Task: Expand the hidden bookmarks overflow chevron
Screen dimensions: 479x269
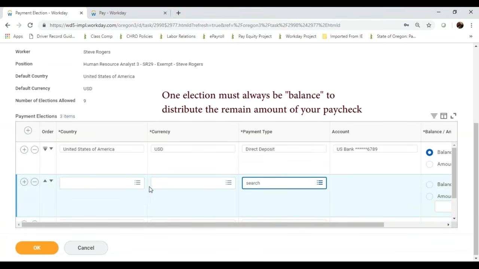Action: pos(471,36)
